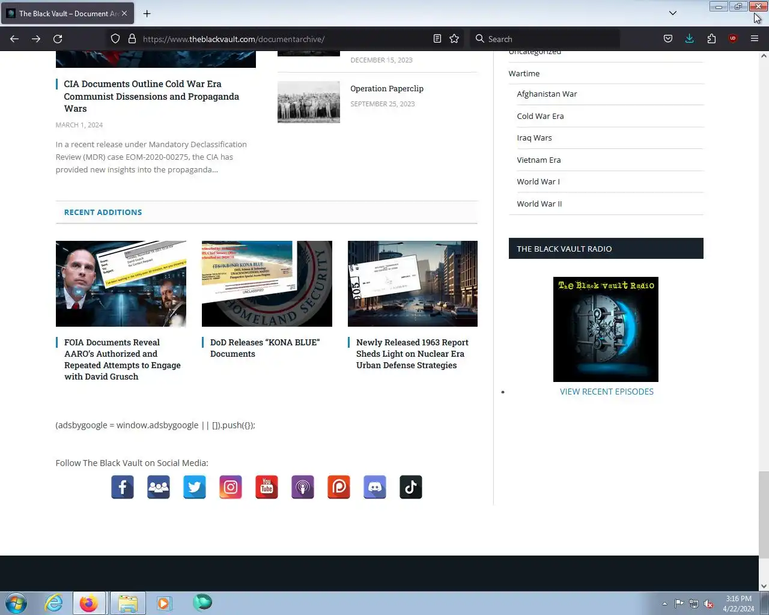Viewport: 769px width, 615px height.
Task: Open the Afghanistan War category
Action: tap(547, 94)
